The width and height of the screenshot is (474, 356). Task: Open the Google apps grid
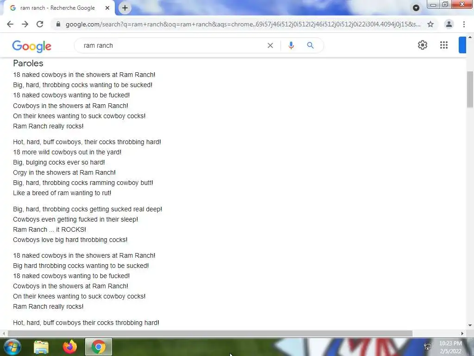coord(444,45)
